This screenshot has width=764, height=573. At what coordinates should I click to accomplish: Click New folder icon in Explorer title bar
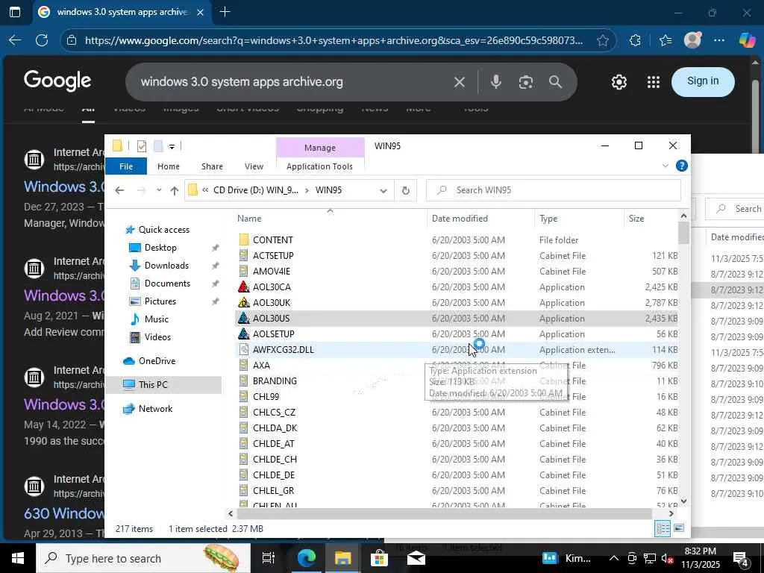(x=158, y=145)
